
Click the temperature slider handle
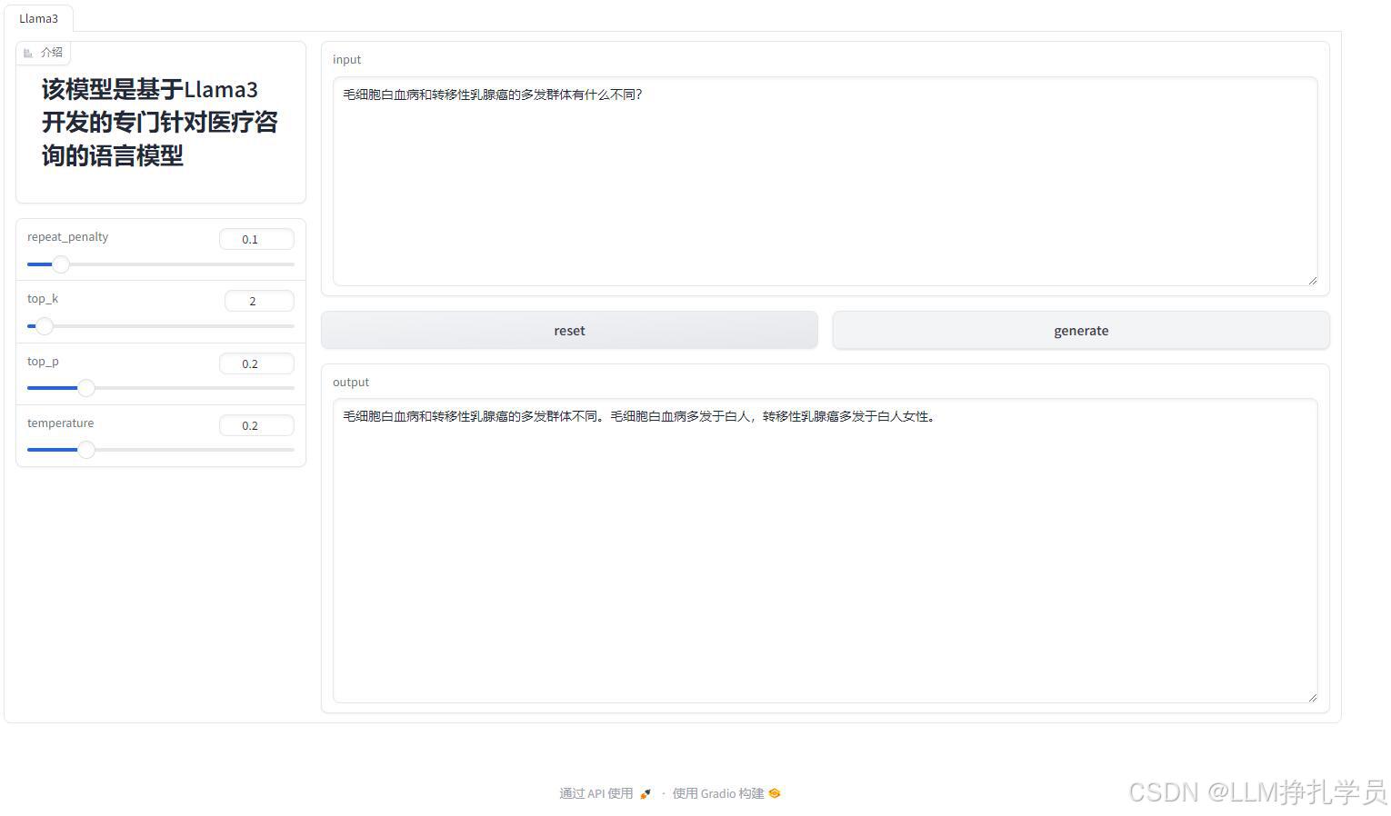86,450
